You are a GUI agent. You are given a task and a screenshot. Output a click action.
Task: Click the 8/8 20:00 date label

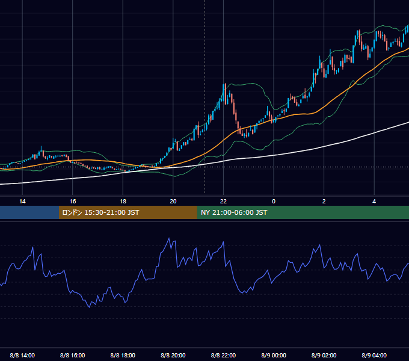(173, 355)
